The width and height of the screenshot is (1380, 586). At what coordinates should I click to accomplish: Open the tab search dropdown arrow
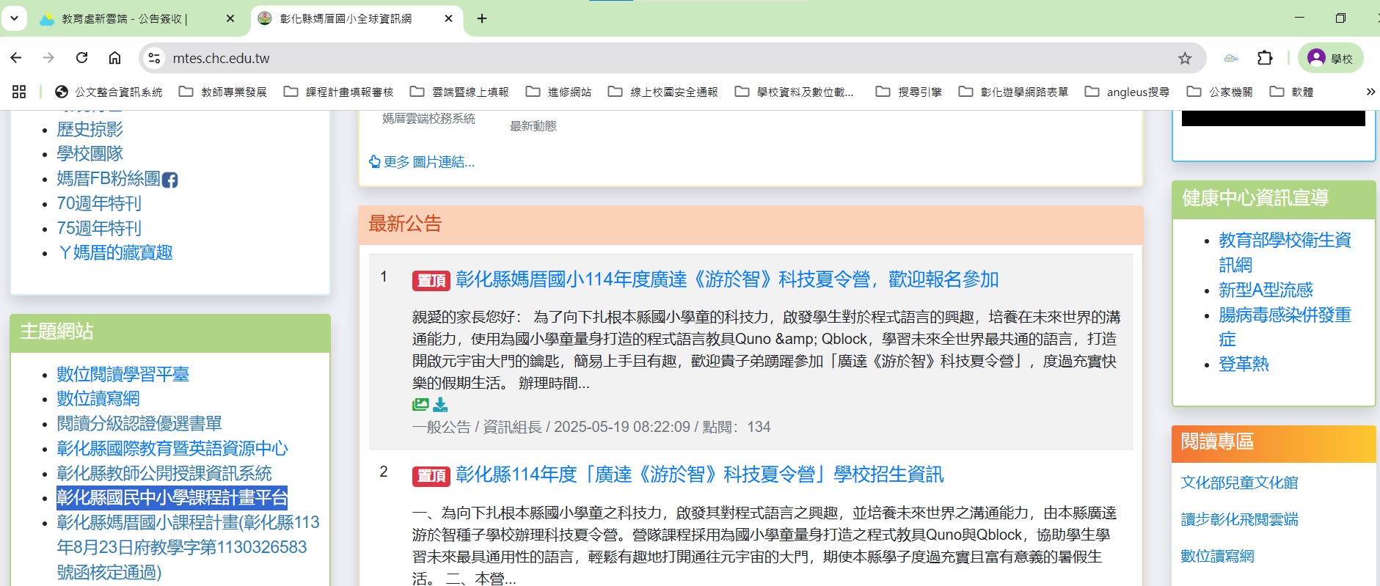(14, 18)
